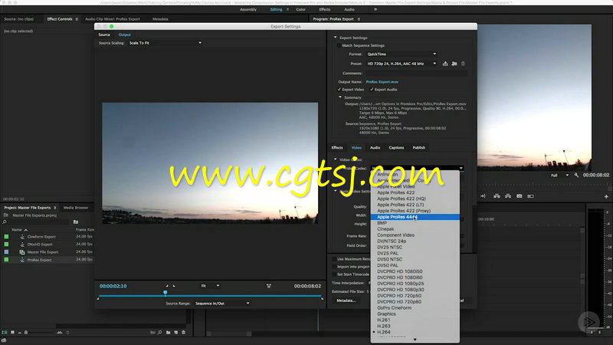
Task: Click the aspect ratio correction icon
Action: 269,286
